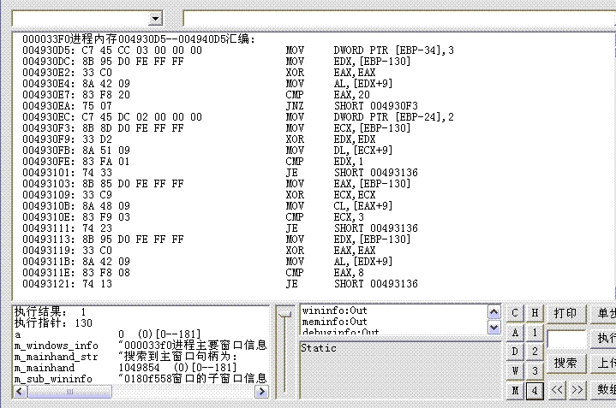Select disassembly line at 004930F3
616x408 pixels.
pyautogui.click(x=217, y=128)
